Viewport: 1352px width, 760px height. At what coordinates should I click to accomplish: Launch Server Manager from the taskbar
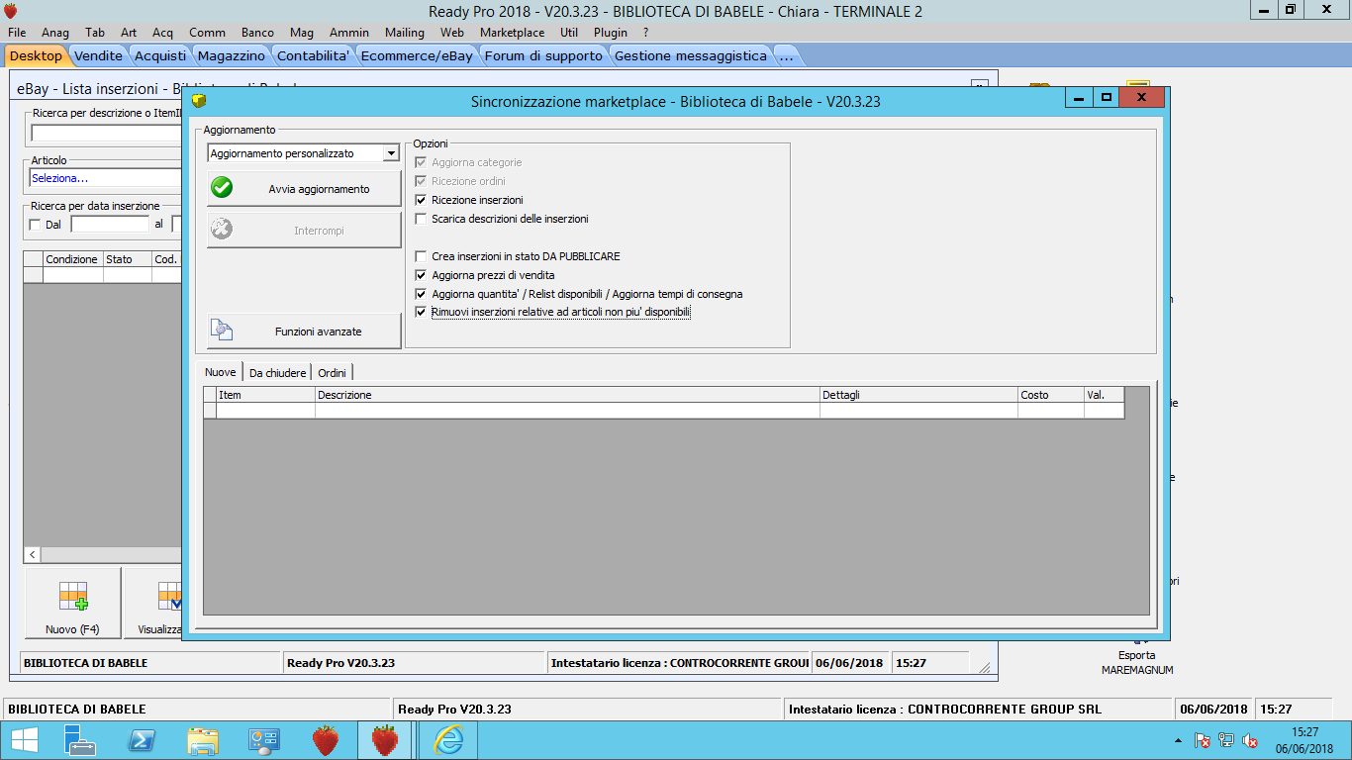coord(79,740)
